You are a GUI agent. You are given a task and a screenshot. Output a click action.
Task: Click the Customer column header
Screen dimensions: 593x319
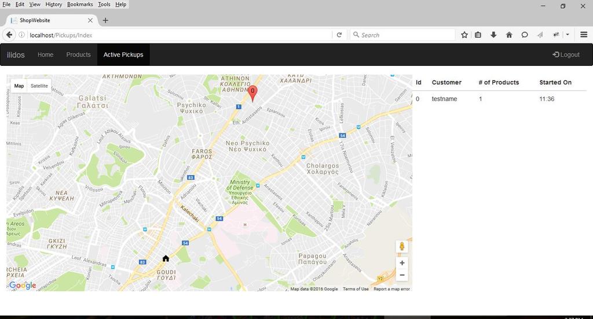pos(446,82)
